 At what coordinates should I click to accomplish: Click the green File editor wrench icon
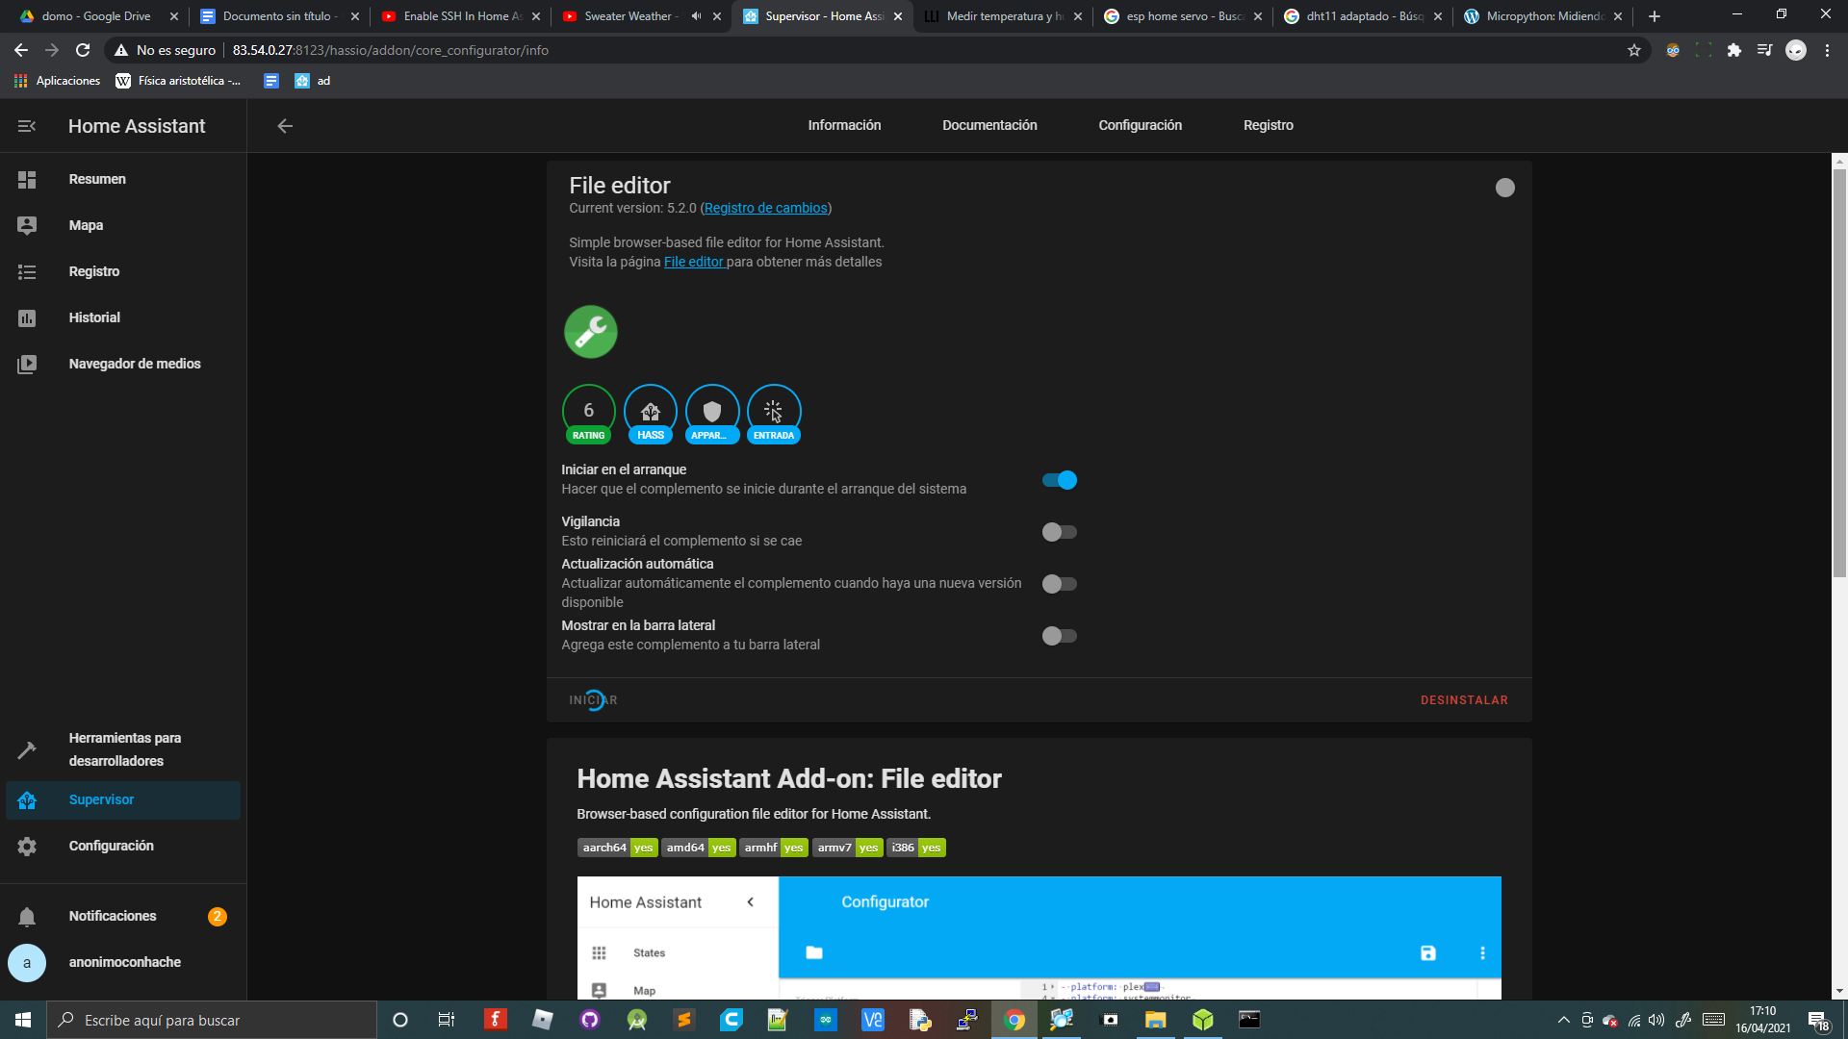click(x=590, y=332)
